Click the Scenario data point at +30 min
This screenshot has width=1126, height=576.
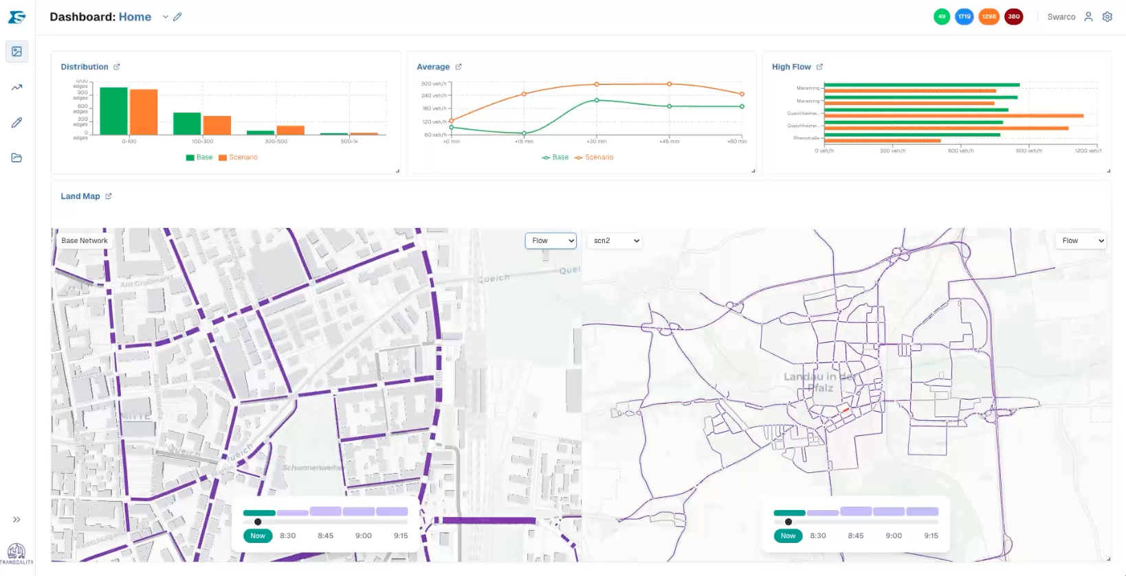pyautogui.click(x=597, y=84)
